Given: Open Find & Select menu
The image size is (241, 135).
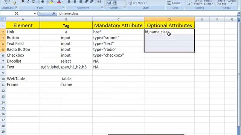Looking at the screenshot, I should (x=208, y=3).
